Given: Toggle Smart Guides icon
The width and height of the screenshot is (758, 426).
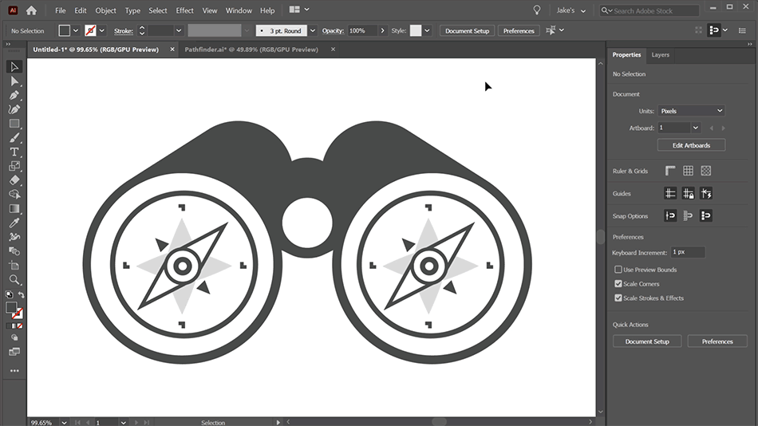Looking at the screenshot, I should tap(706, 193).
